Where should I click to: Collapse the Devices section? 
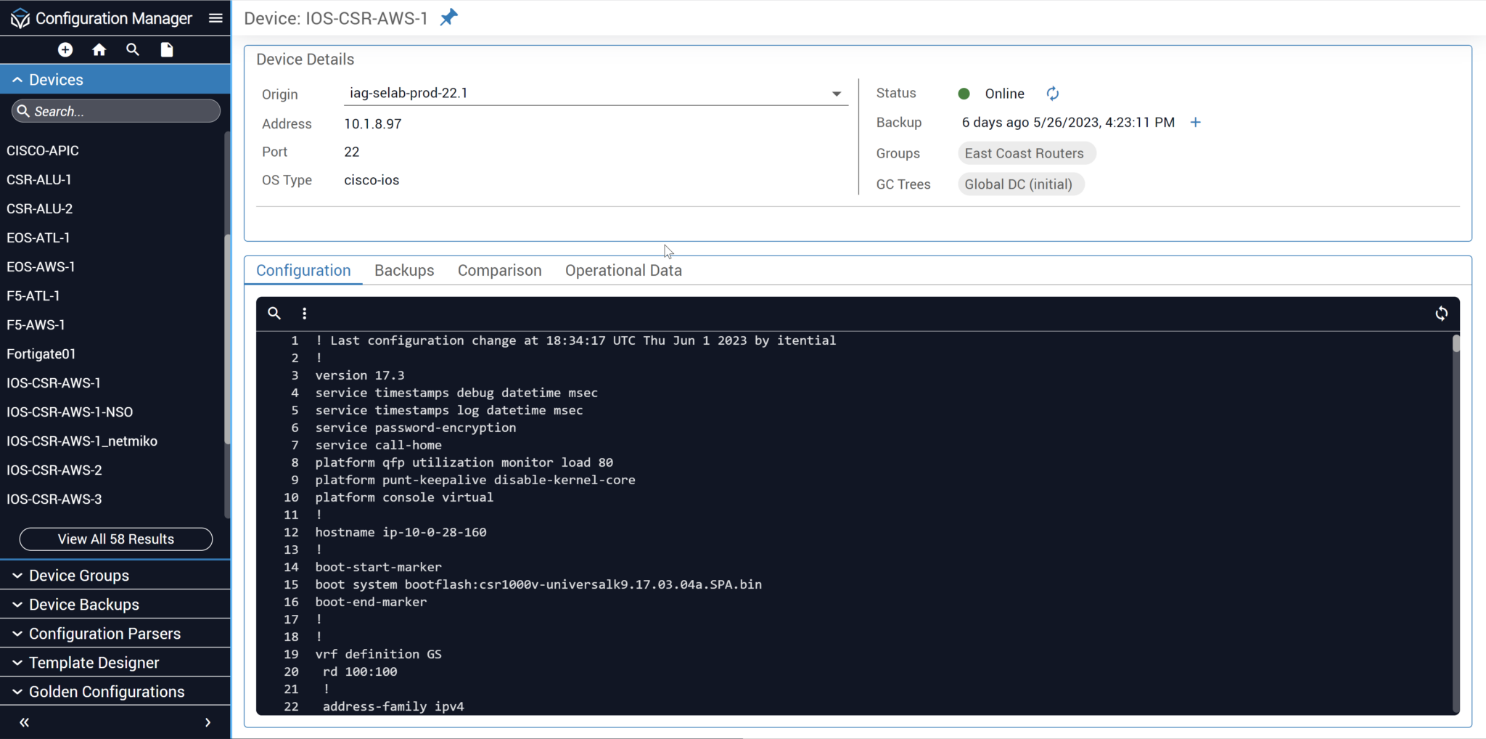[17, 78]
